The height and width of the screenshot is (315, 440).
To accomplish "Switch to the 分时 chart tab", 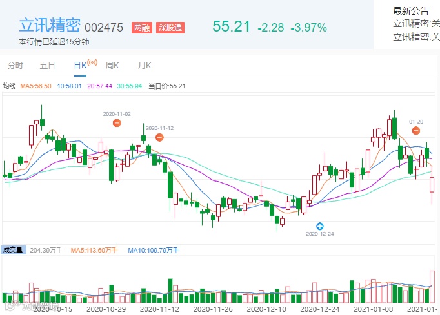I will [x=15, y=66].
